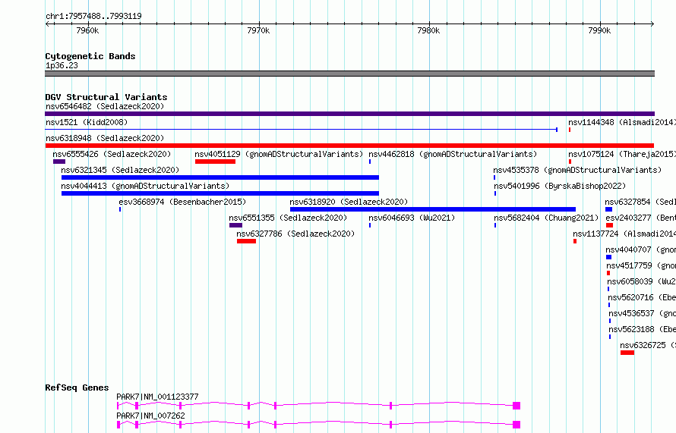This screenshot has height=433, width=676.
Task: Open the nsv6318948 (Sedlazeck2020) label
Action: click(105, 138)
